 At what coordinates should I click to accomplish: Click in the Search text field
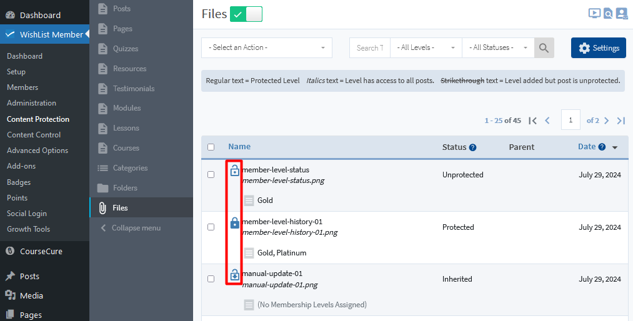point(370,48)
